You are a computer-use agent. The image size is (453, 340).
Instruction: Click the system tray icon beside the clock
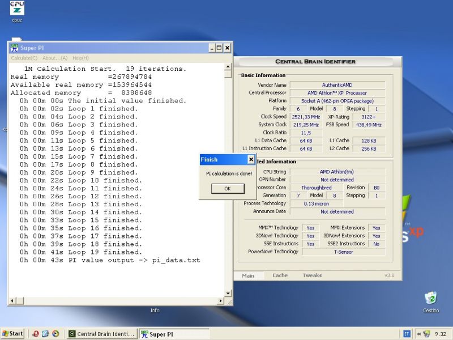[x=426, y=334]
